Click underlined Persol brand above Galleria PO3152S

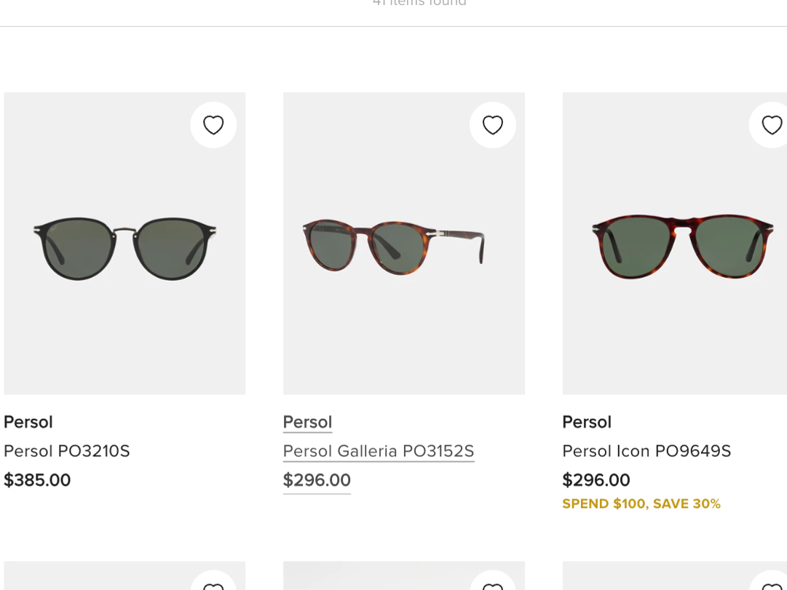(307, 422)
